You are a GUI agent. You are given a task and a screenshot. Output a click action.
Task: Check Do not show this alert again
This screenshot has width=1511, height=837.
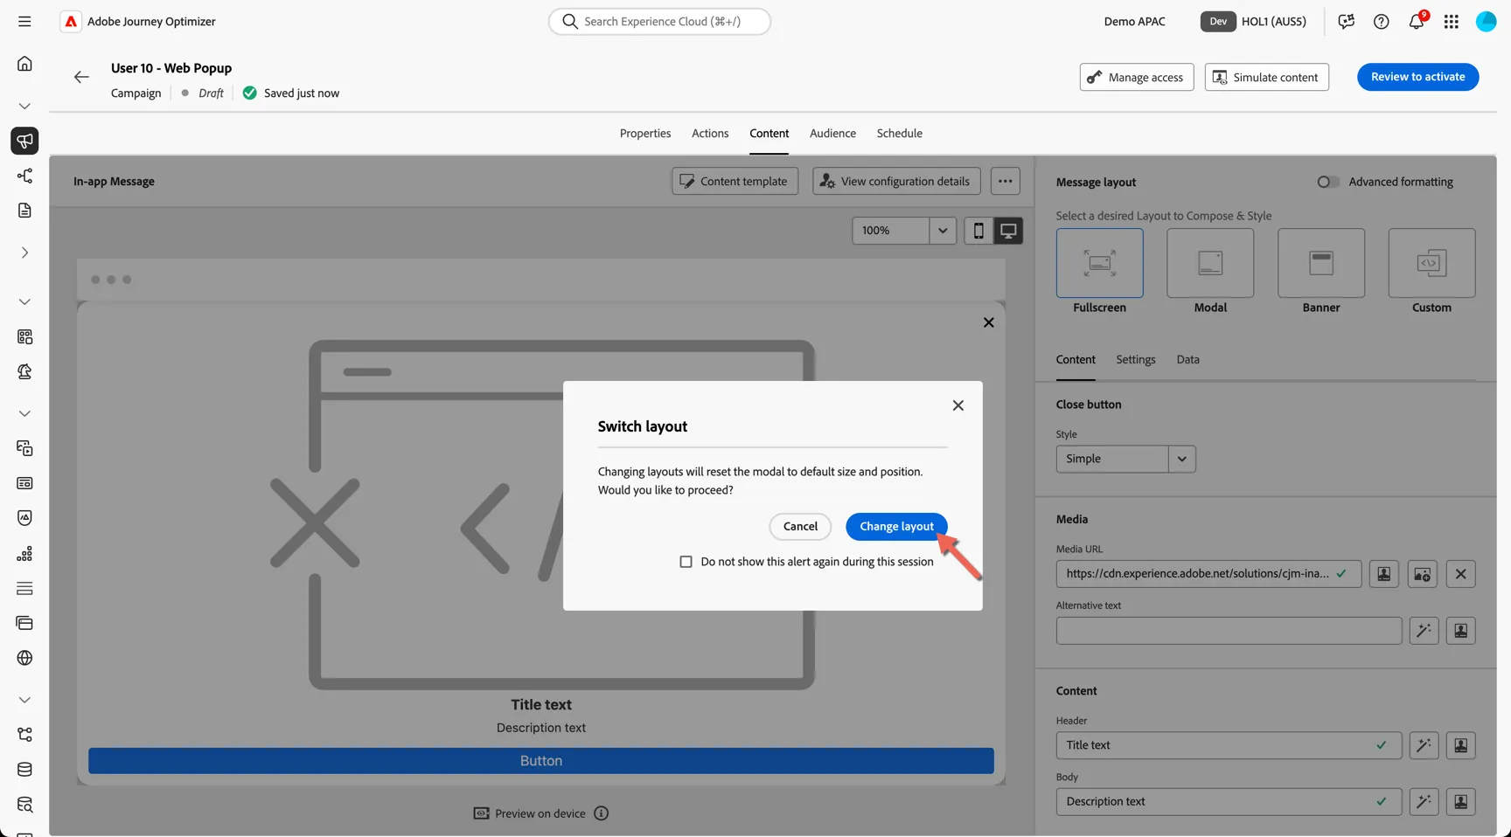686,562
